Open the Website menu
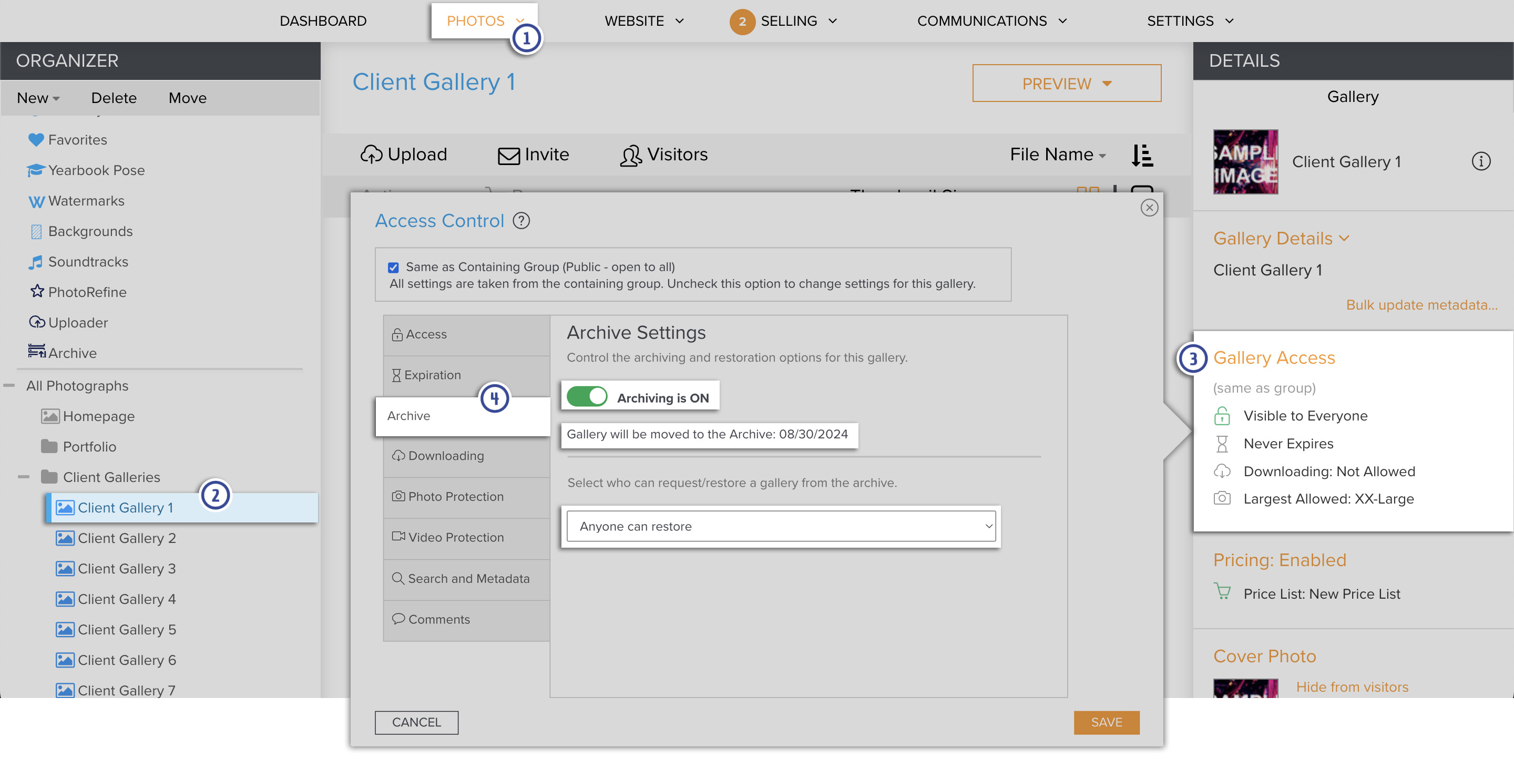The height and width of the screenshot is (759, 1514). (x=645, y=21)
